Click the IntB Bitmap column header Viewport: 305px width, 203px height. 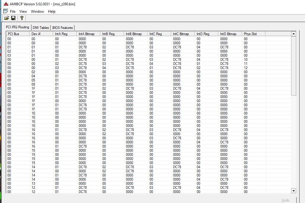click(x=136, y=34)
